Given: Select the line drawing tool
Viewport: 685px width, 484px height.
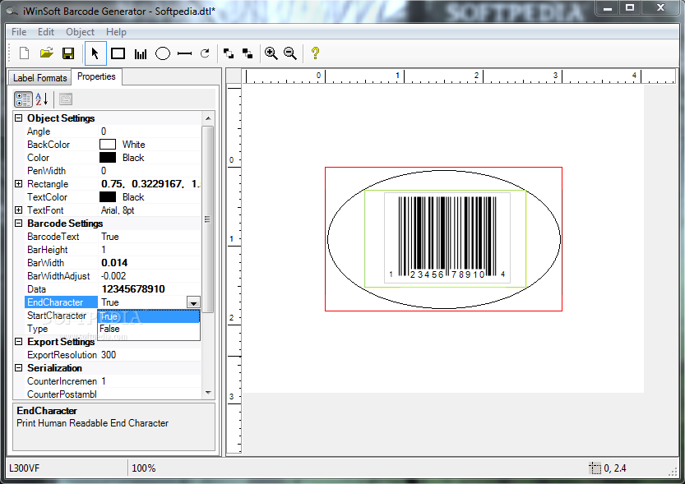Looking at the screenshot, I should click(x=184, y=53).
